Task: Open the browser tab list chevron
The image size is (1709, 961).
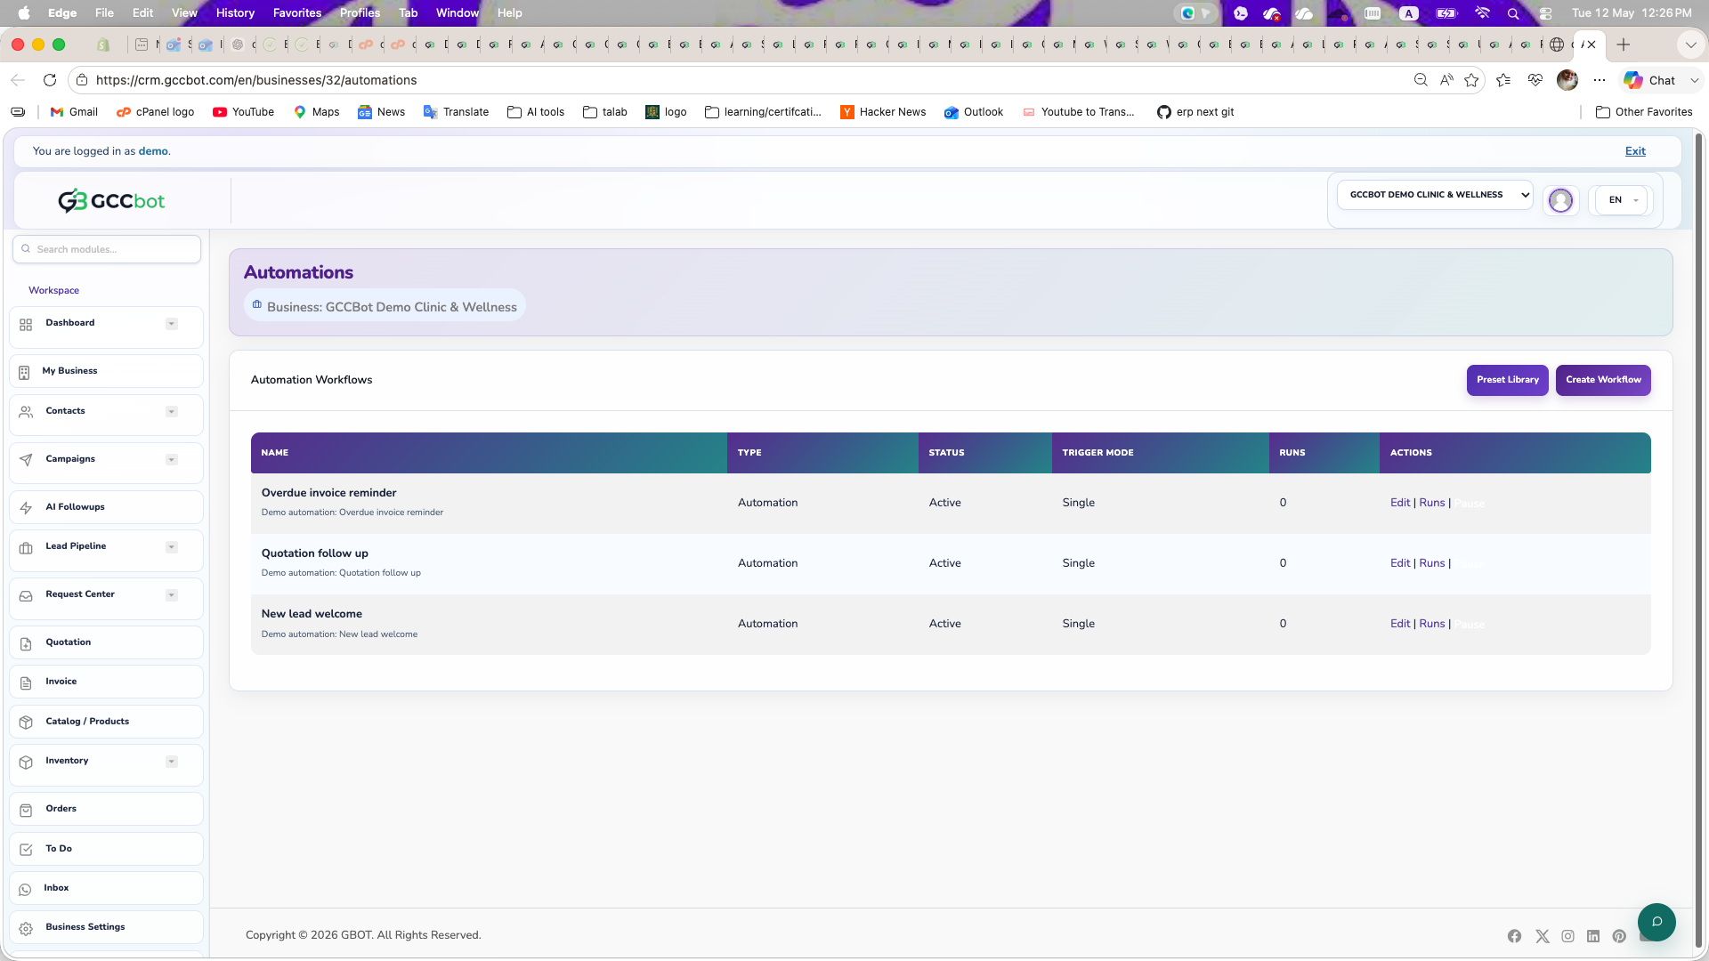Action: (1690, 44)
